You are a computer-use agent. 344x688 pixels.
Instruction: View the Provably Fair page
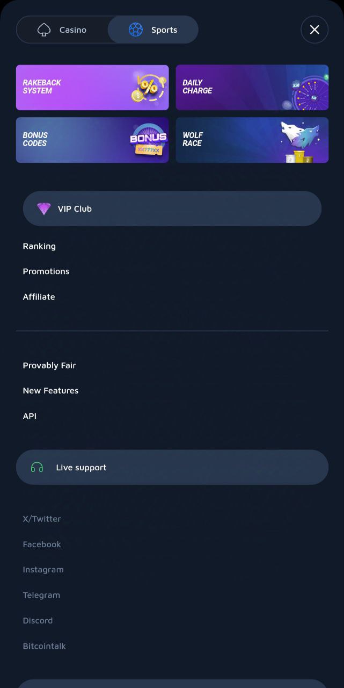[x=49, y=365]
